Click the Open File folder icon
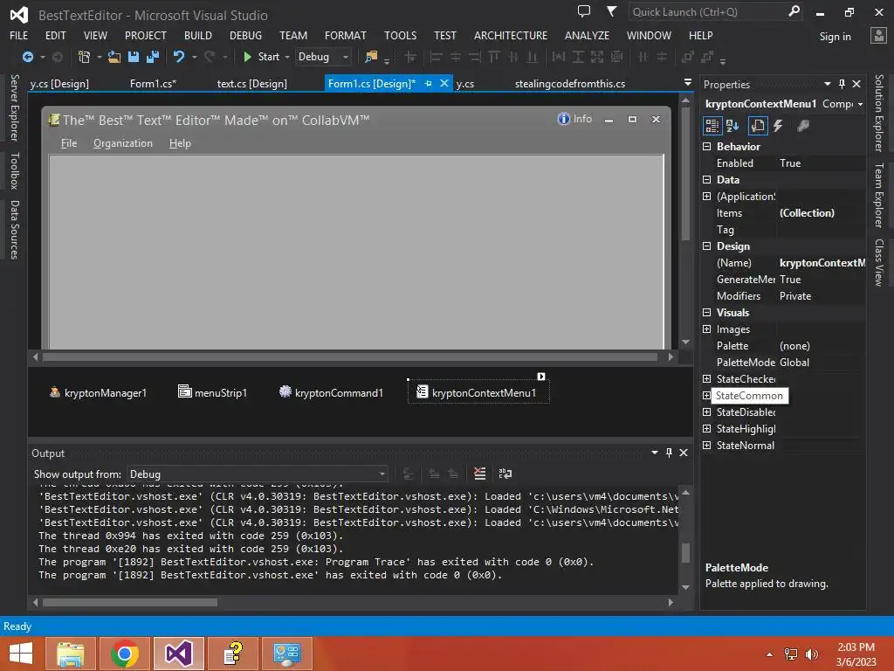Viewport: 894px width, 671px height. tap(114, 57)
